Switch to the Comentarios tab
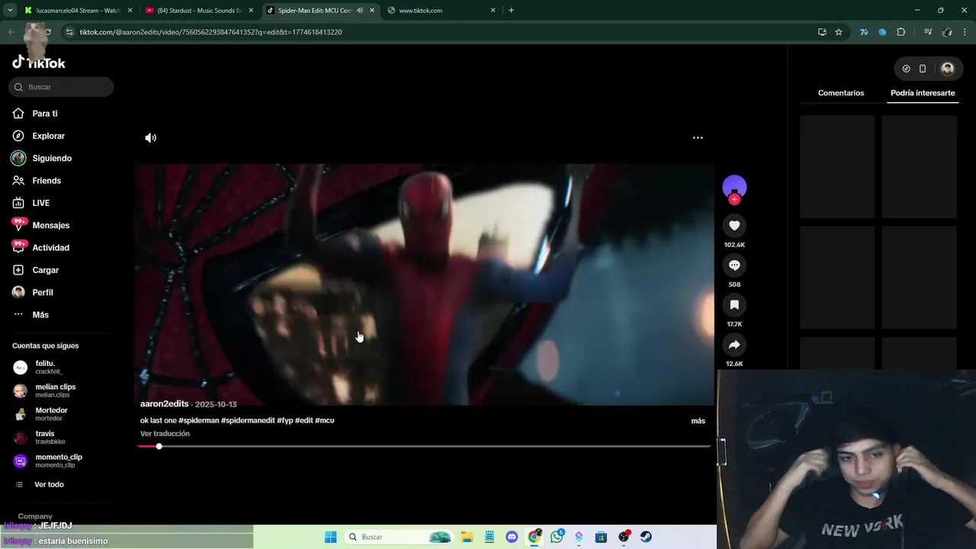This screenshot has width=976, height=549. [841, 93]
